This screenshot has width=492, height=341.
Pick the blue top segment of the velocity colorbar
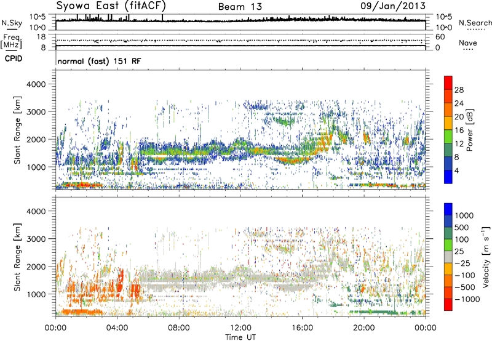tap(448, 209)
